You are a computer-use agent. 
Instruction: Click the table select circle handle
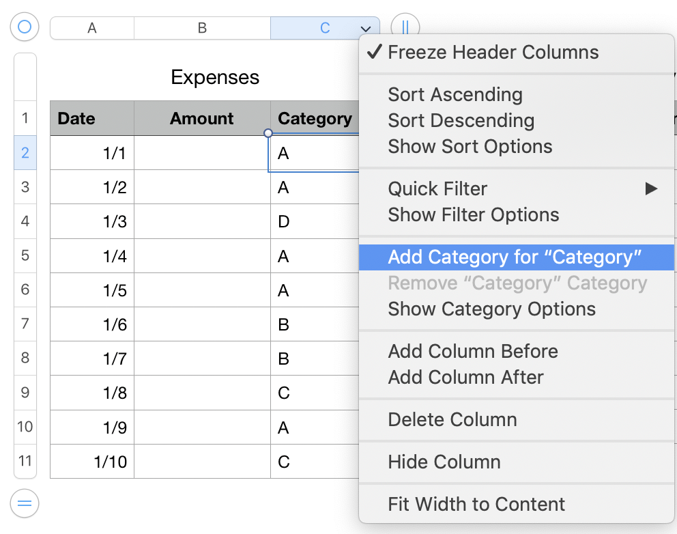[25, 27]
